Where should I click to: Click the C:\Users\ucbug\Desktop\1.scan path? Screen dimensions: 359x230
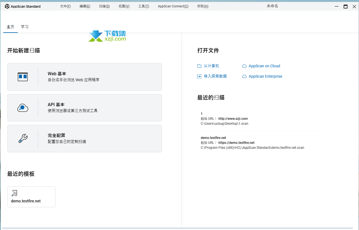point(225,124)
